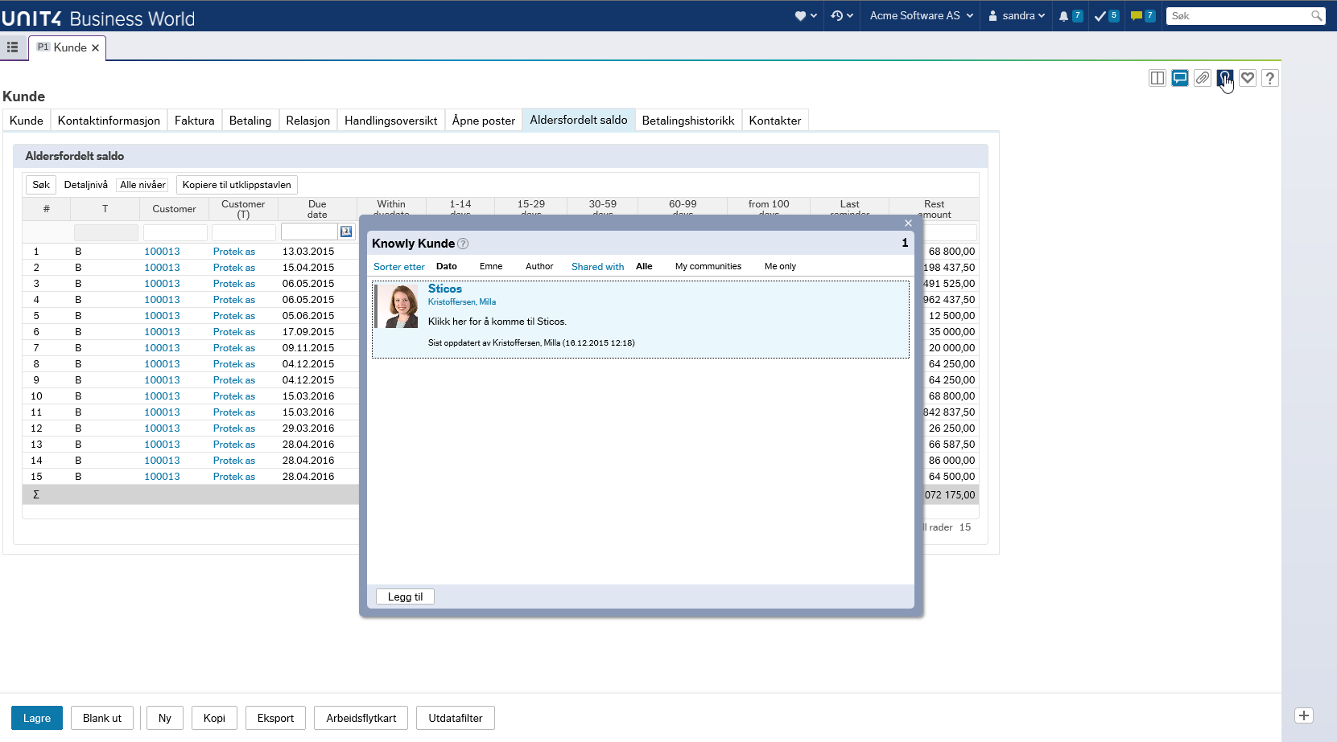This screenshot has width=1337, height=742.
Task: Click the Customer filter input field
Action: (x=175, y=232)
